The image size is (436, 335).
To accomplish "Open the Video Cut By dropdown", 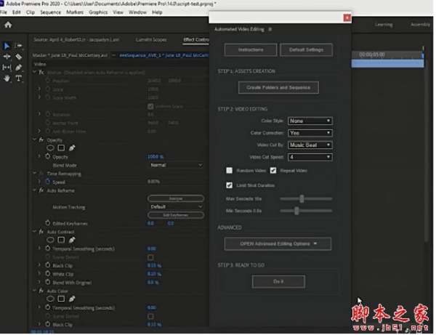I will pyautogui.click(x=310, y=145).
